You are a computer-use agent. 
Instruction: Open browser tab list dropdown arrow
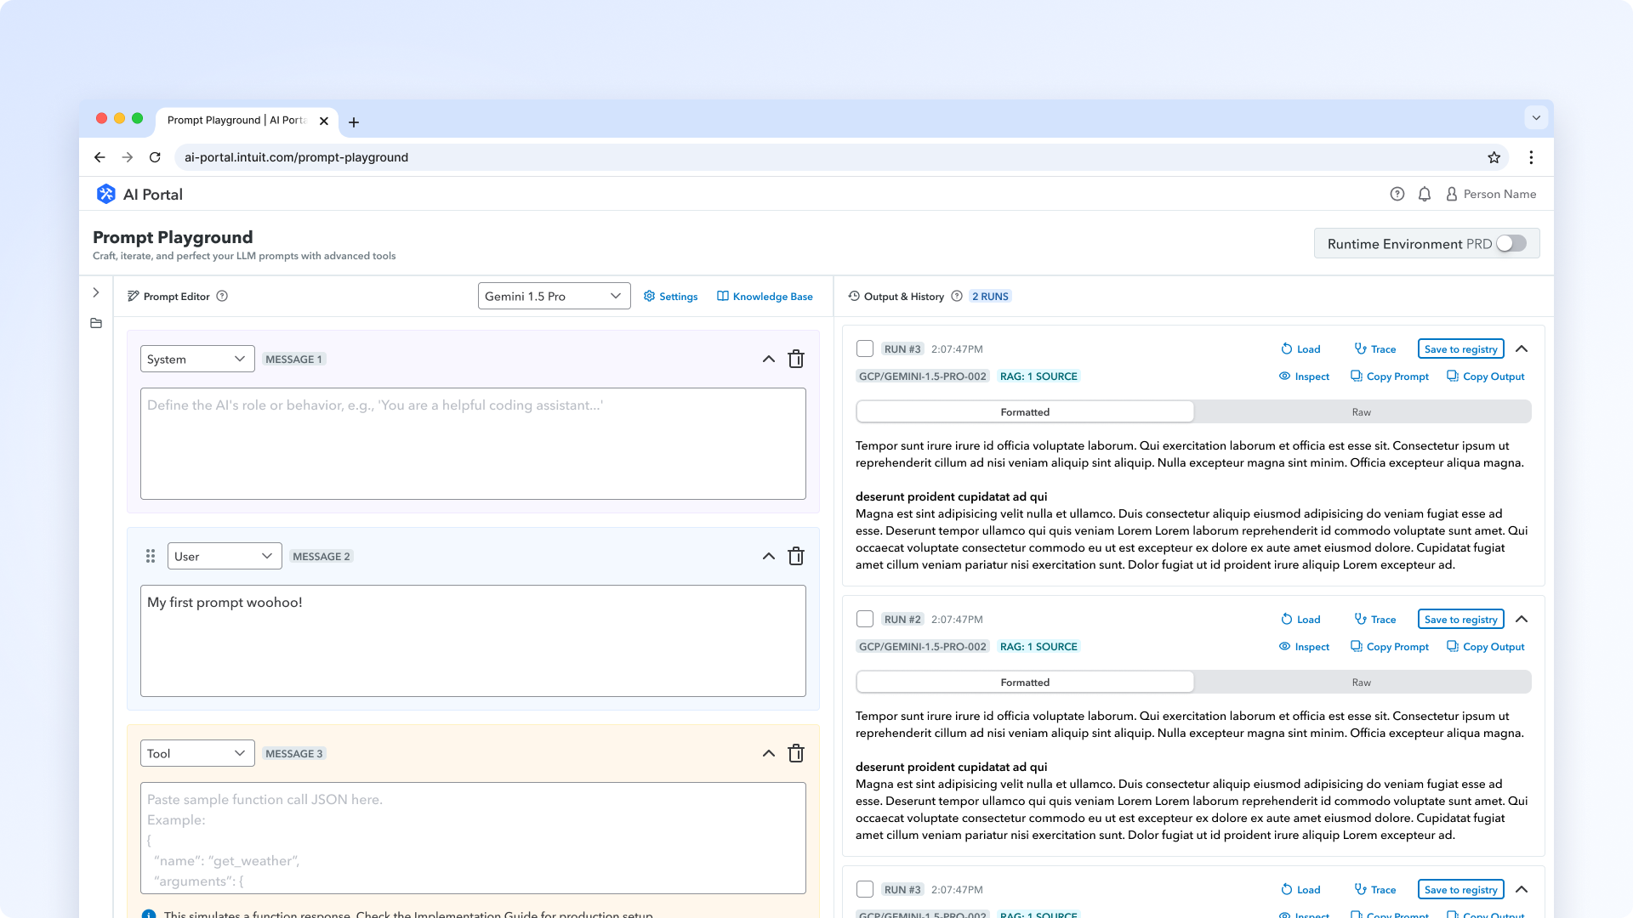point(1536,118)
